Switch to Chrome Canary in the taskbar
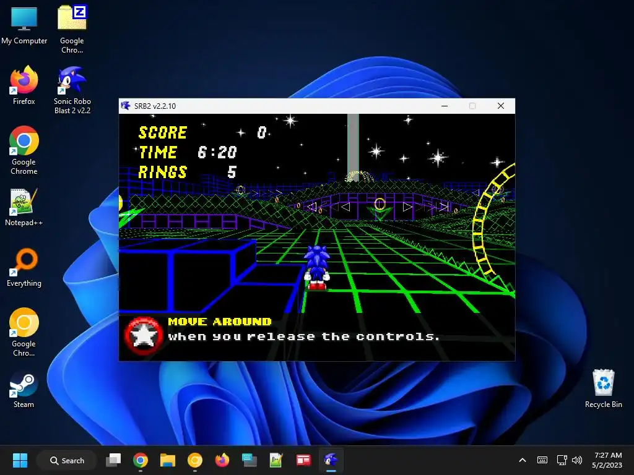634x475 pixels. click(x=195, y=460)
